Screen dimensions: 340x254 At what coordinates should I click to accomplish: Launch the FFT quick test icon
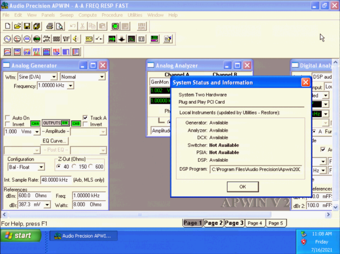click(x=37, y=52)
